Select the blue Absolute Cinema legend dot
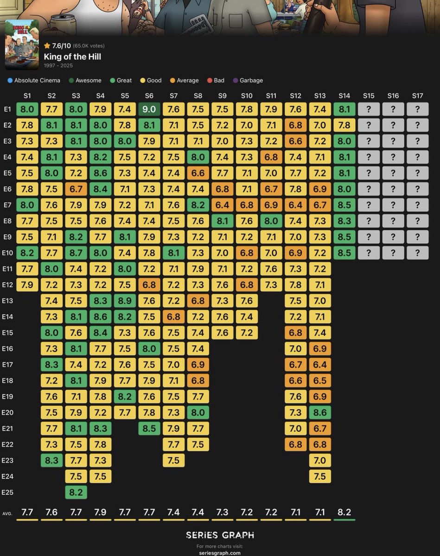440x556 pixels. (x=10, y=81)
